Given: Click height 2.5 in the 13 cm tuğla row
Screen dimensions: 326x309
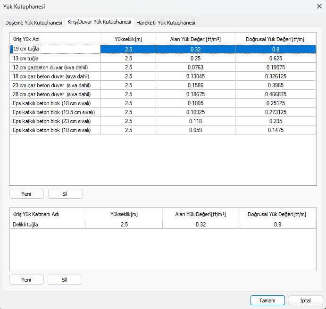Looking at the screenshot, I should click(x=128, y=58).
